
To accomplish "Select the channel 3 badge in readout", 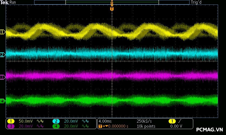I will coord(11,126).
